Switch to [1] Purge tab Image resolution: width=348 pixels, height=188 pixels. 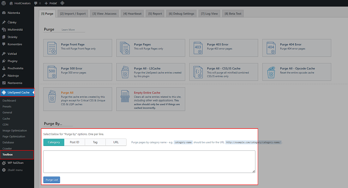coord(47,13)
